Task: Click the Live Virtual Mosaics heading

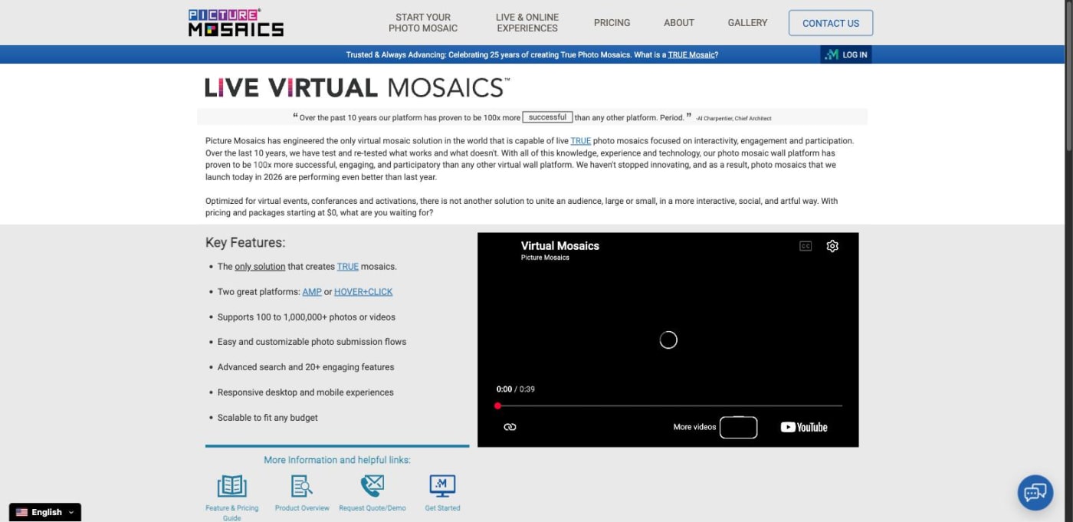Action: (x=357, y=87)
